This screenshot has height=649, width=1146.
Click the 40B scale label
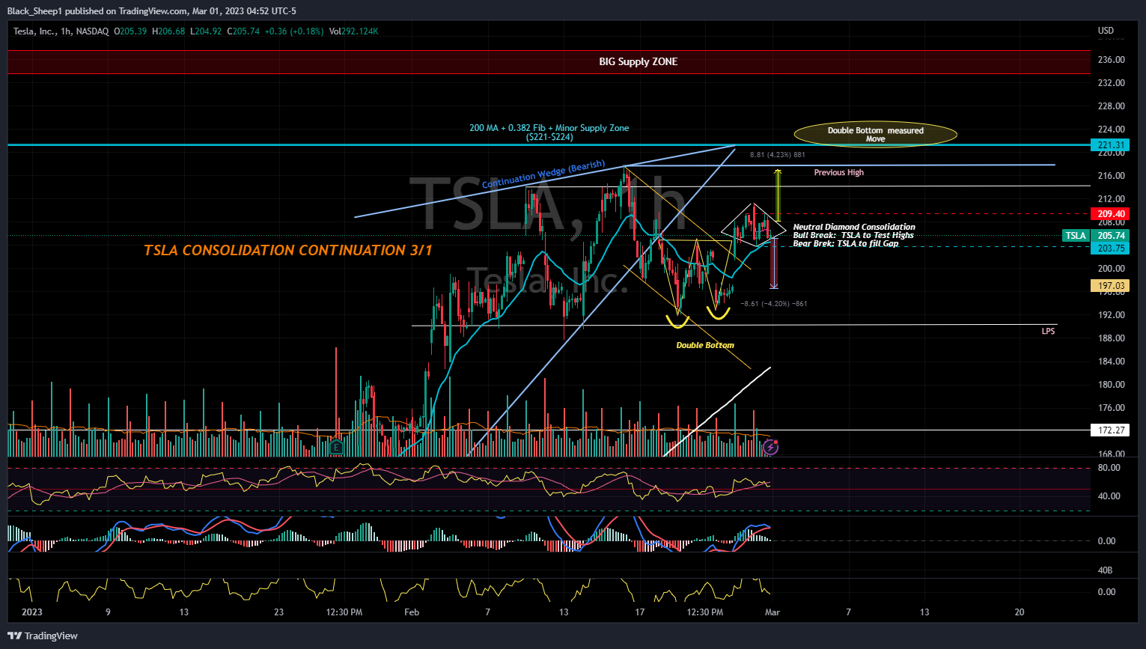pos(1105,570)
